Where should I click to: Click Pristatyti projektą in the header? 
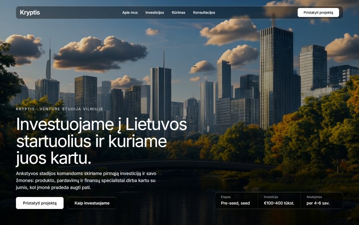pyautogui.click(x=318, y=13)
